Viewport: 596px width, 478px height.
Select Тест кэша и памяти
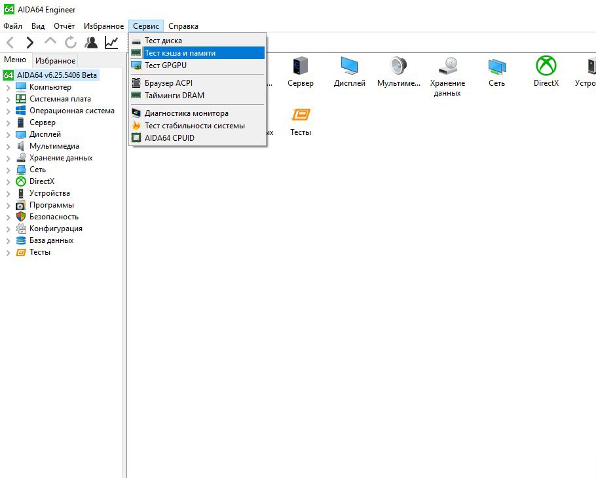[197, 53]
